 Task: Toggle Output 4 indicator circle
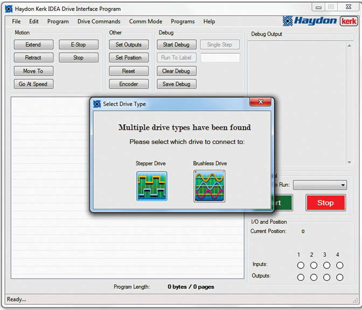(x=339, y=277)
